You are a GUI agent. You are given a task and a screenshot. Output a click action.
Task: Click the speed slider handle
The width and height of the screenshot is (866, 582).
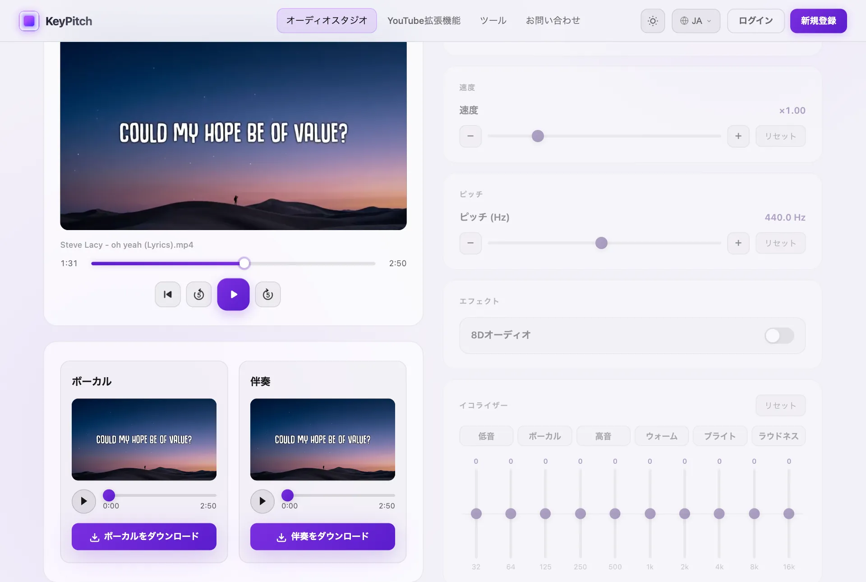point(538,136)
